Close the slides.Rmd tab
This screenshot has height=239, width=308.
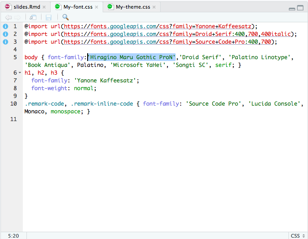pyautogui.click(x=44, y=7)
